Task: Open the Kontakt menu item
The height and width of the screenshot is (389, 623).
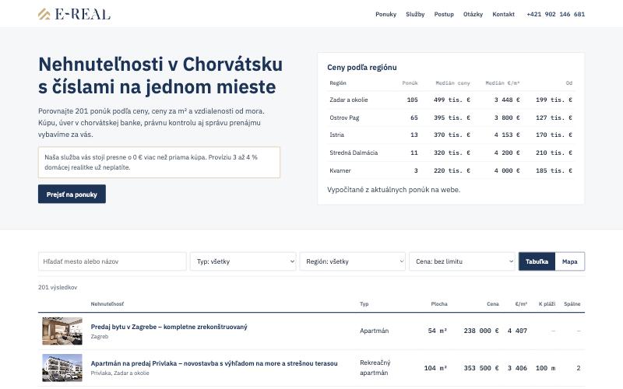Action: coord(503,14)
